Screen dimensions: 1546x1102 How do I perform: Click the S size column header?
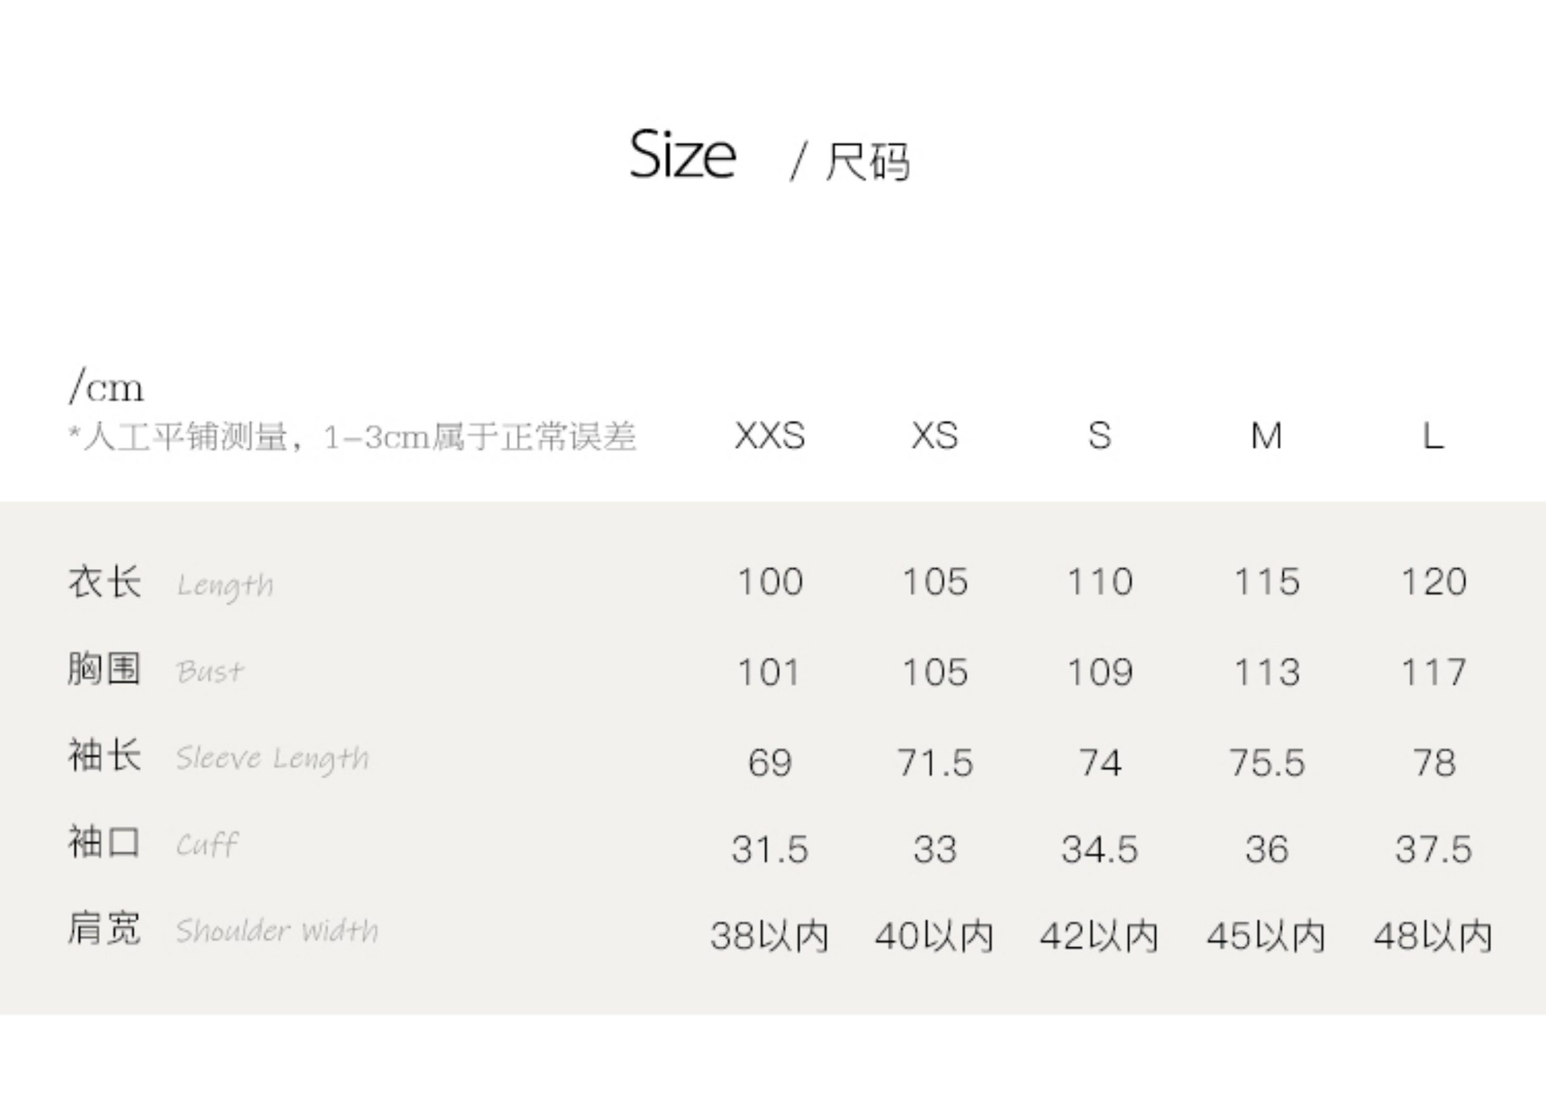coord(1100,436)
